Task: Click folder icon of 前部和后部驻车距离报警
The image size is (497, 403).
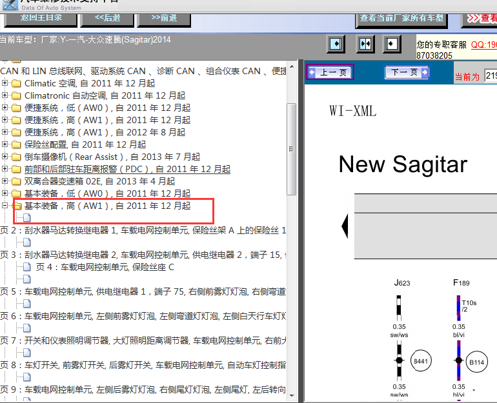Action: click(x=16, y=170)
